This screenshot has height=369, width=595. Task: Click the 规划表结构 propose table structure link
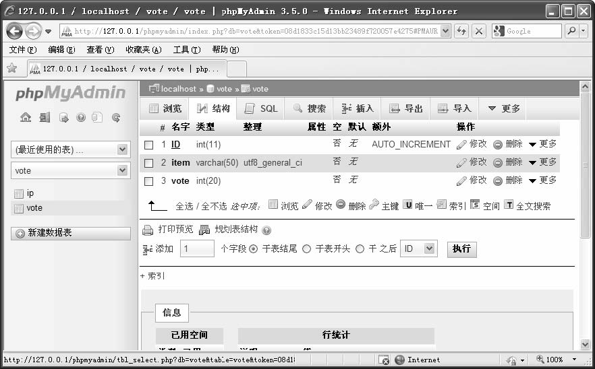point(236,229)
